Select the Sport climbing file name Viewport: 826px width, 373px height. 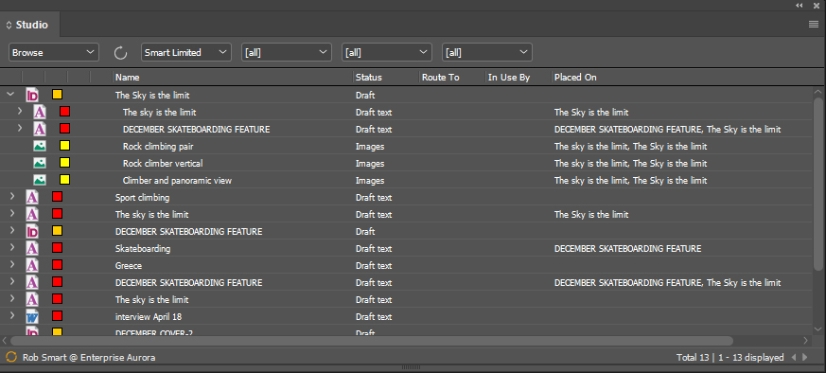tap(142, 198)
